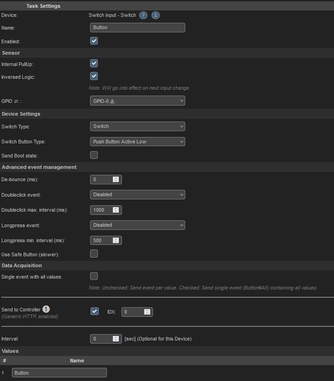The image size is (334, 381).
Task: Click the task Name input field
Action: coord(137,27)
